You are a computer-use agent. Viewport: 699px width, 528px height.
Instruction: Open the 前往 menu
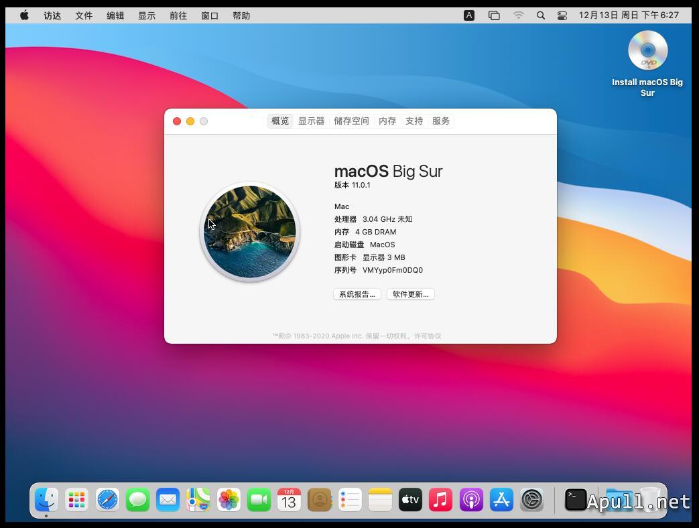[178, 15]
